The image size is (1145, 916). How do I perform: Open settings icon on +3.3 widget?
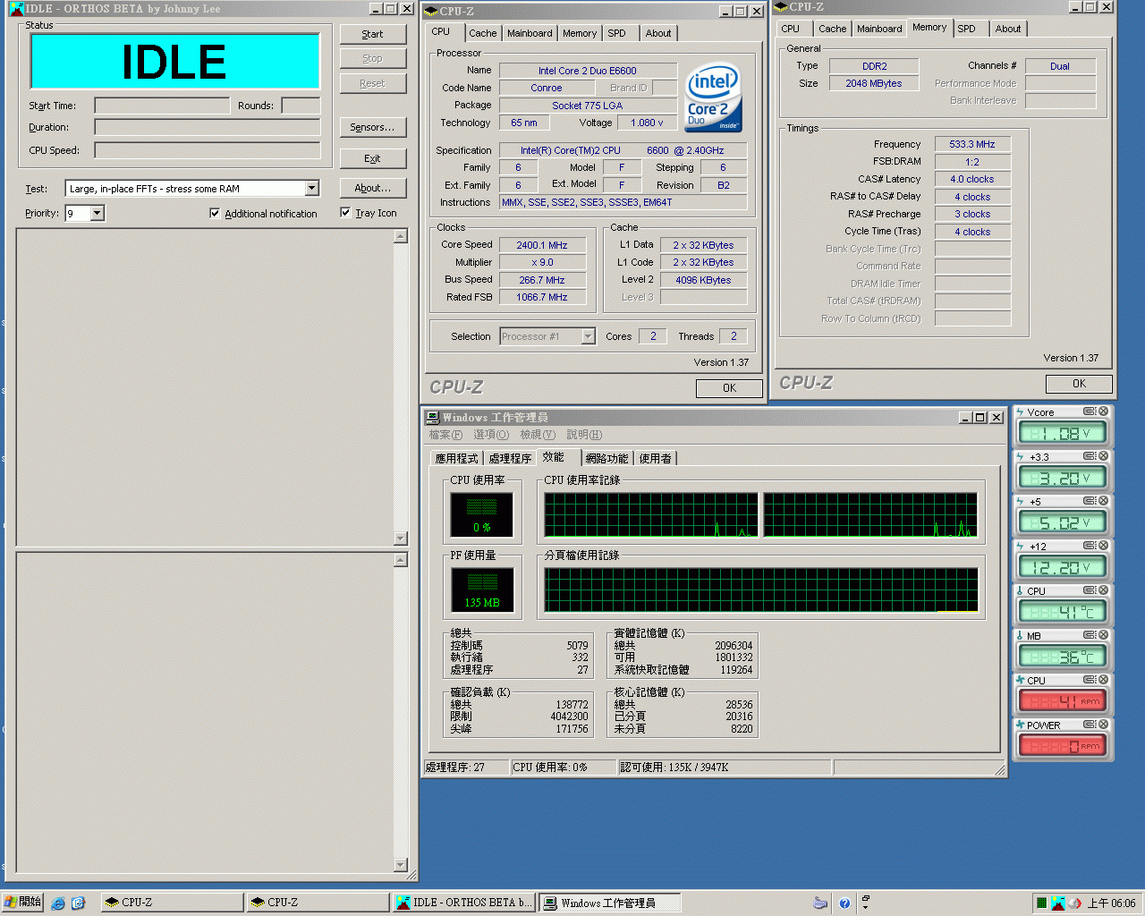coord(1090,456)
